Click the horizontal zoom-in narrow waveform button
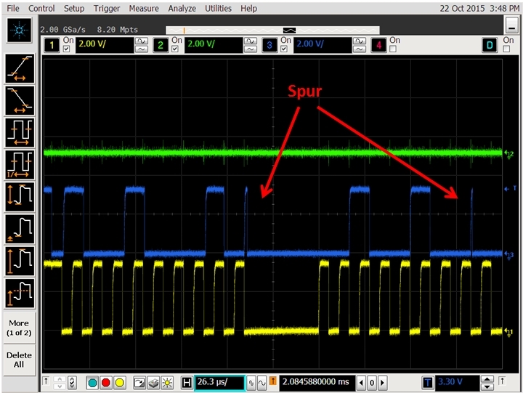The width and height of the screenshot is (523, 393). [x=251, y=384]
